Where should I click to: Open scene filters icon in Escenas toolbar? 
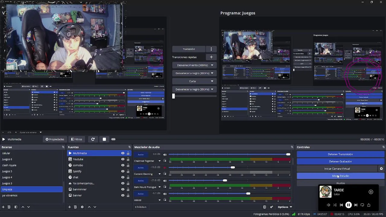pyautogui.click(x=16, y=207)
